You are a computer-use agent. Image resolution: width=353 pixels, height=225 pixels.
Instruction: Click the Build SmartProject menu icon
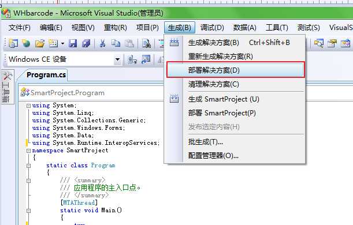(x=174, y=99)
